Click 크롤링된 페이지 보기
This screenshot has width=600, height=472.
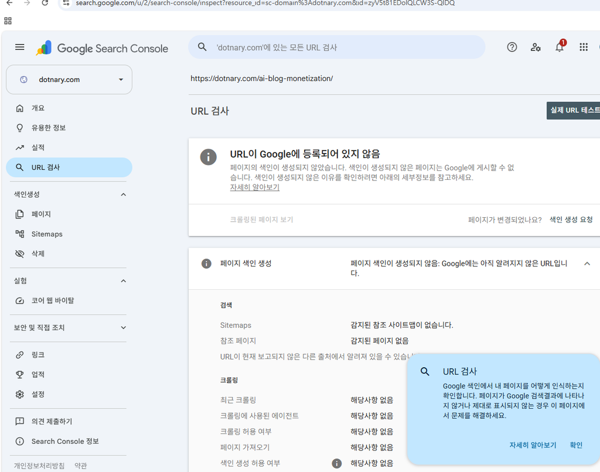[261, 220]
